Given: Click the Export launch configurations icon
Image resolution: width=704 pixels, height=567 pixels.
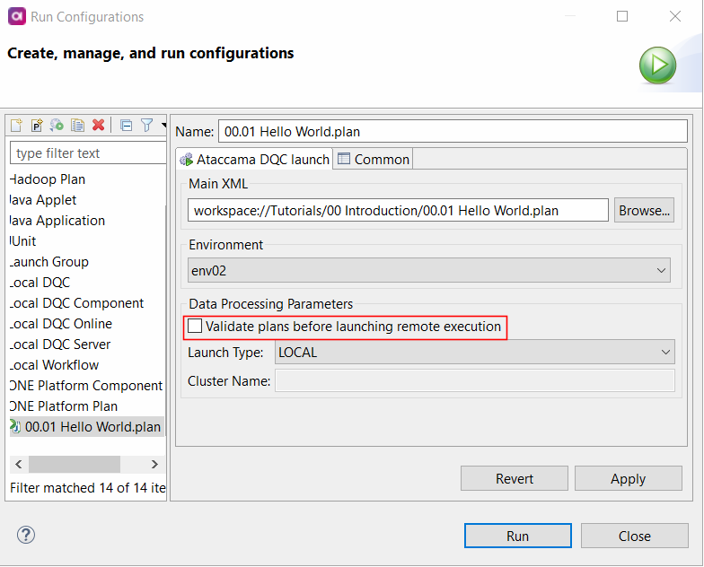Looking at the screenshot, I should [x=57, y=126].
